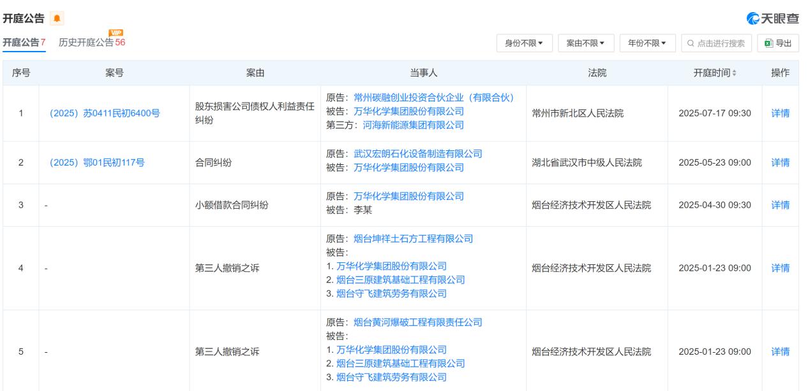Open 万华化学 plaintiff link in row 3
Image resolution: width=808 pixels, height=391 pixels.
click(x=408, y=196)
